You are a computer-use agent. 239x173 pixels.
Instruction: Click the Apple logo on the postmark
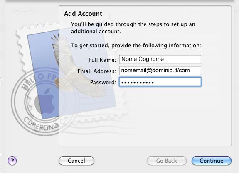click(x=44, y=101)
